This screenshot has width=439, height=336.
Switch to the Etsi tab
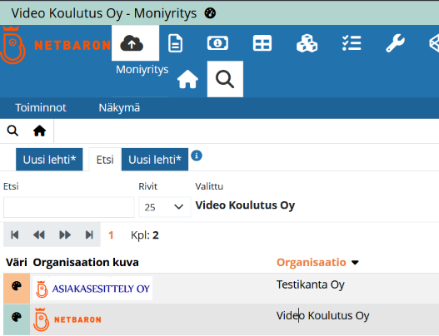click(105, 160)
